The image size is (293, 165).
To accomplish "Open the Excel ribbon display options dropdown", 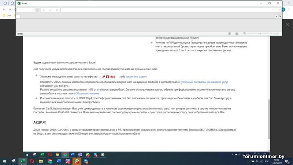I will pos(277,16).
